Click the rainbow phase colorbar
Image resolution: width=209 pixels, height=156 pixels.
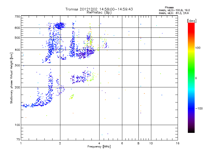point(191,77)
